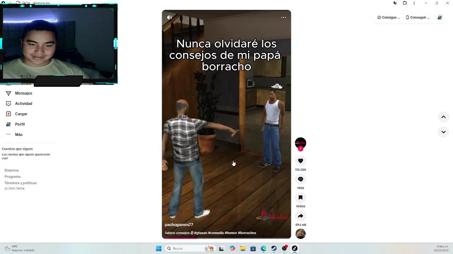Share the video with the arrow icon
The image size is (453, 254).
point(300,216)
